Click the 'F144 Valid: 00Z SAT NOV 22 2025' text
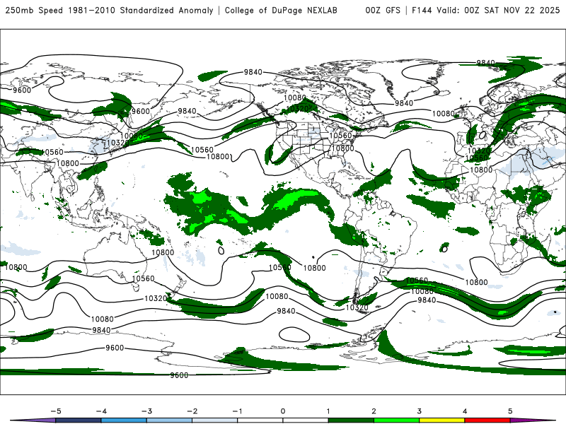 point(485,10)
